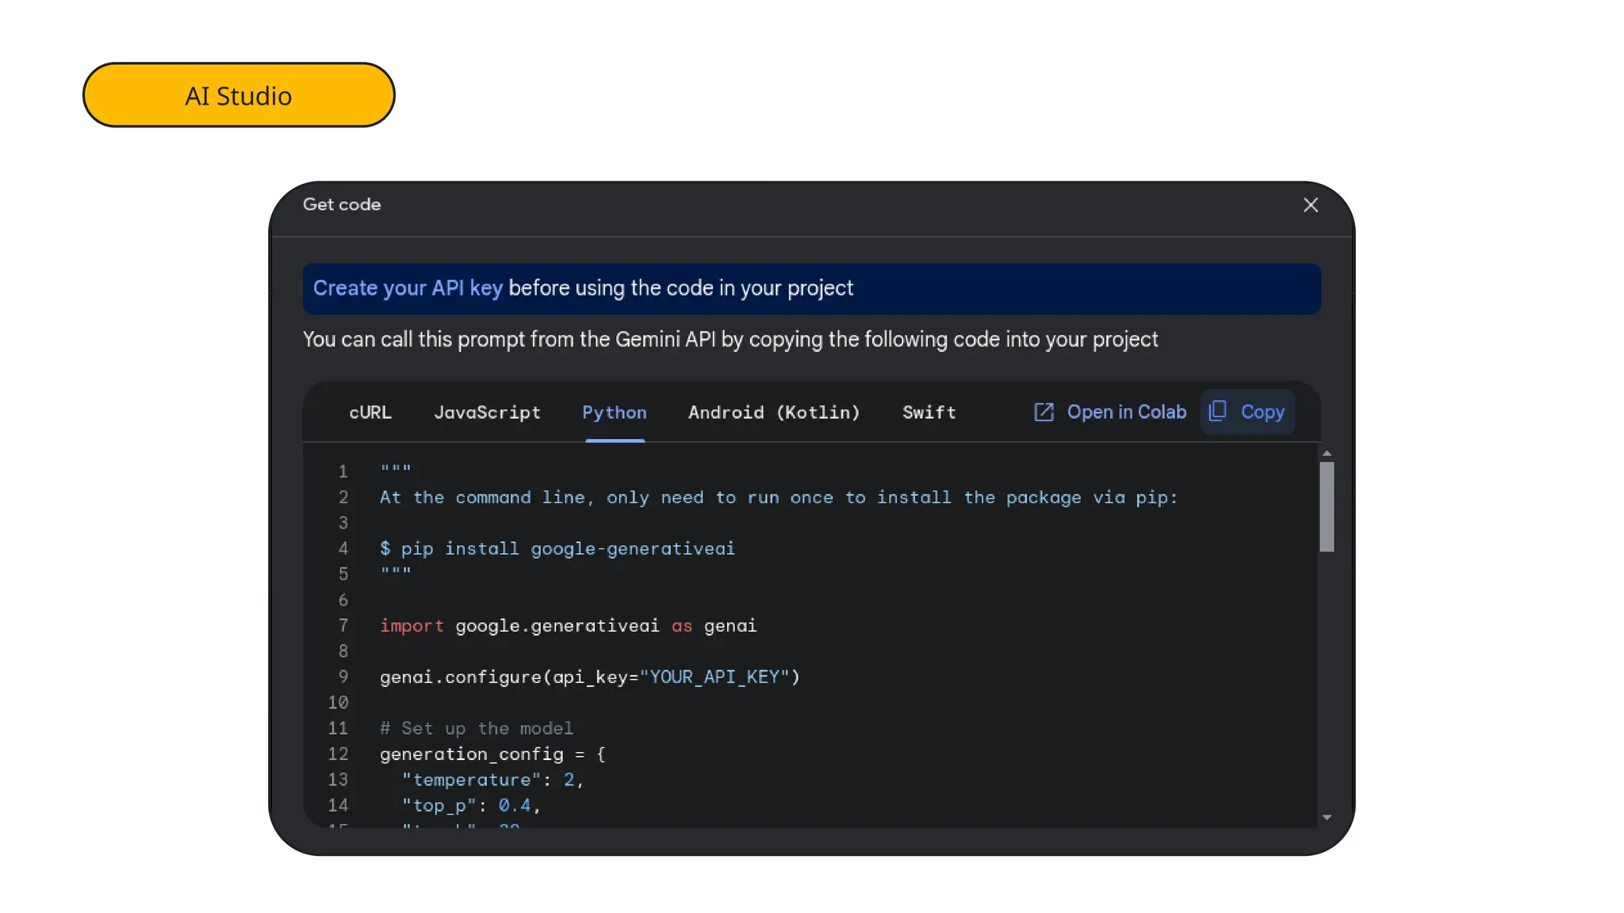Close the Get code dialog

tap(1310, 205)
